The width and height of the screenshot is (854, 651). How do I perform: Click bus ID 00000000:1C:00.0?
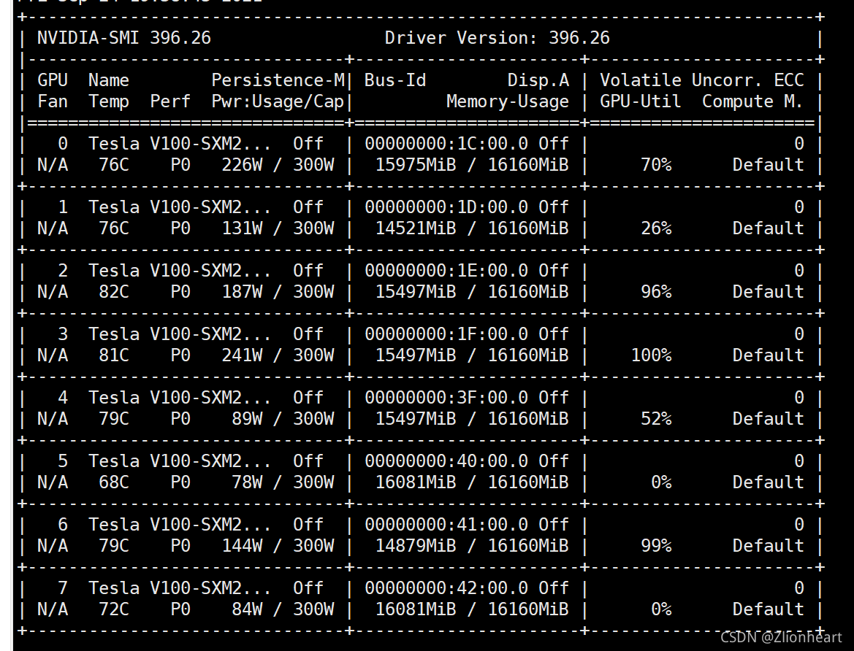pyautogui.click(x=446, y=144)
